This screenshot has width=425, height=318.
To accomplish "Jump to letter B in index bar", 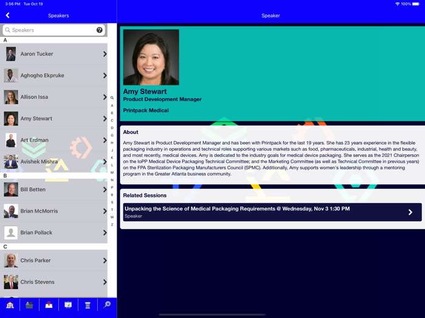I will (x=112, y=113).
